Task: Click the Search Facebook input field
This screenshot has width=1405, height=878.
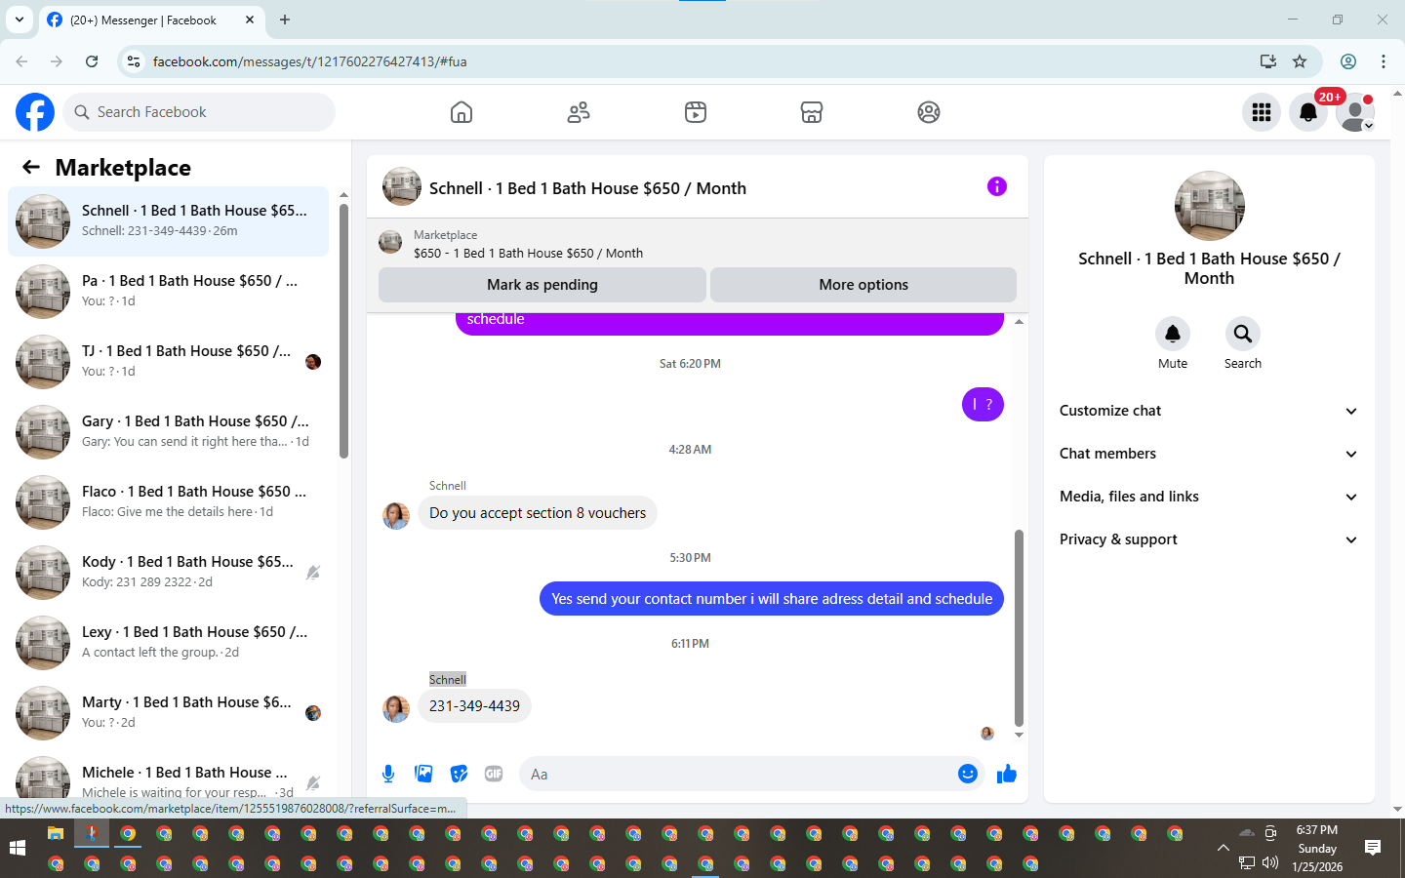Action: tap(199, 112)
